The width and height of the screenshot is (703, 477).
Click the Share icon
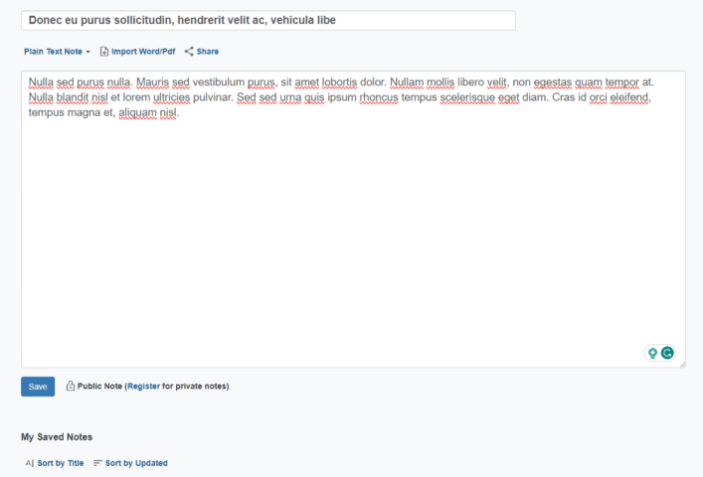[x=189, y=52]
